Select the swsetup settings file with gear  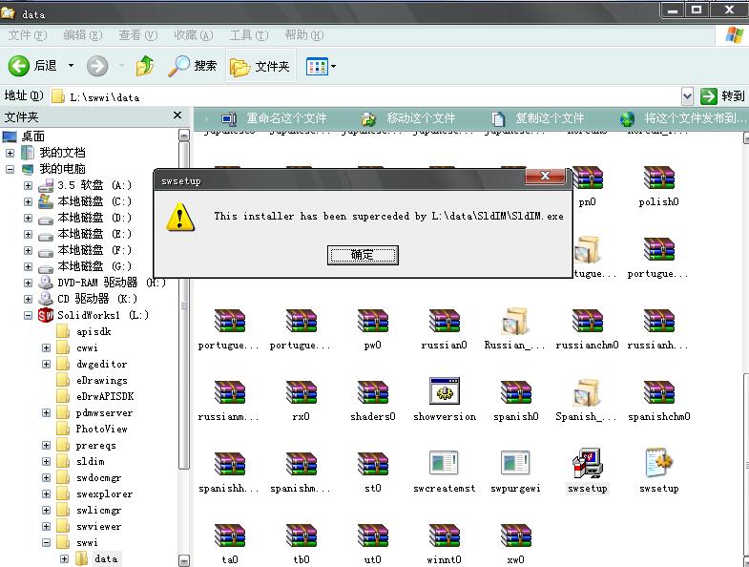coord(658,463)
